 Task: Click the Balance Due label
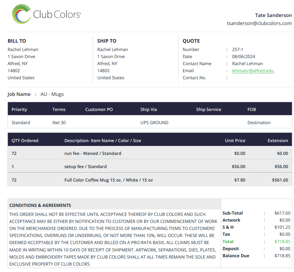[236, 256]
